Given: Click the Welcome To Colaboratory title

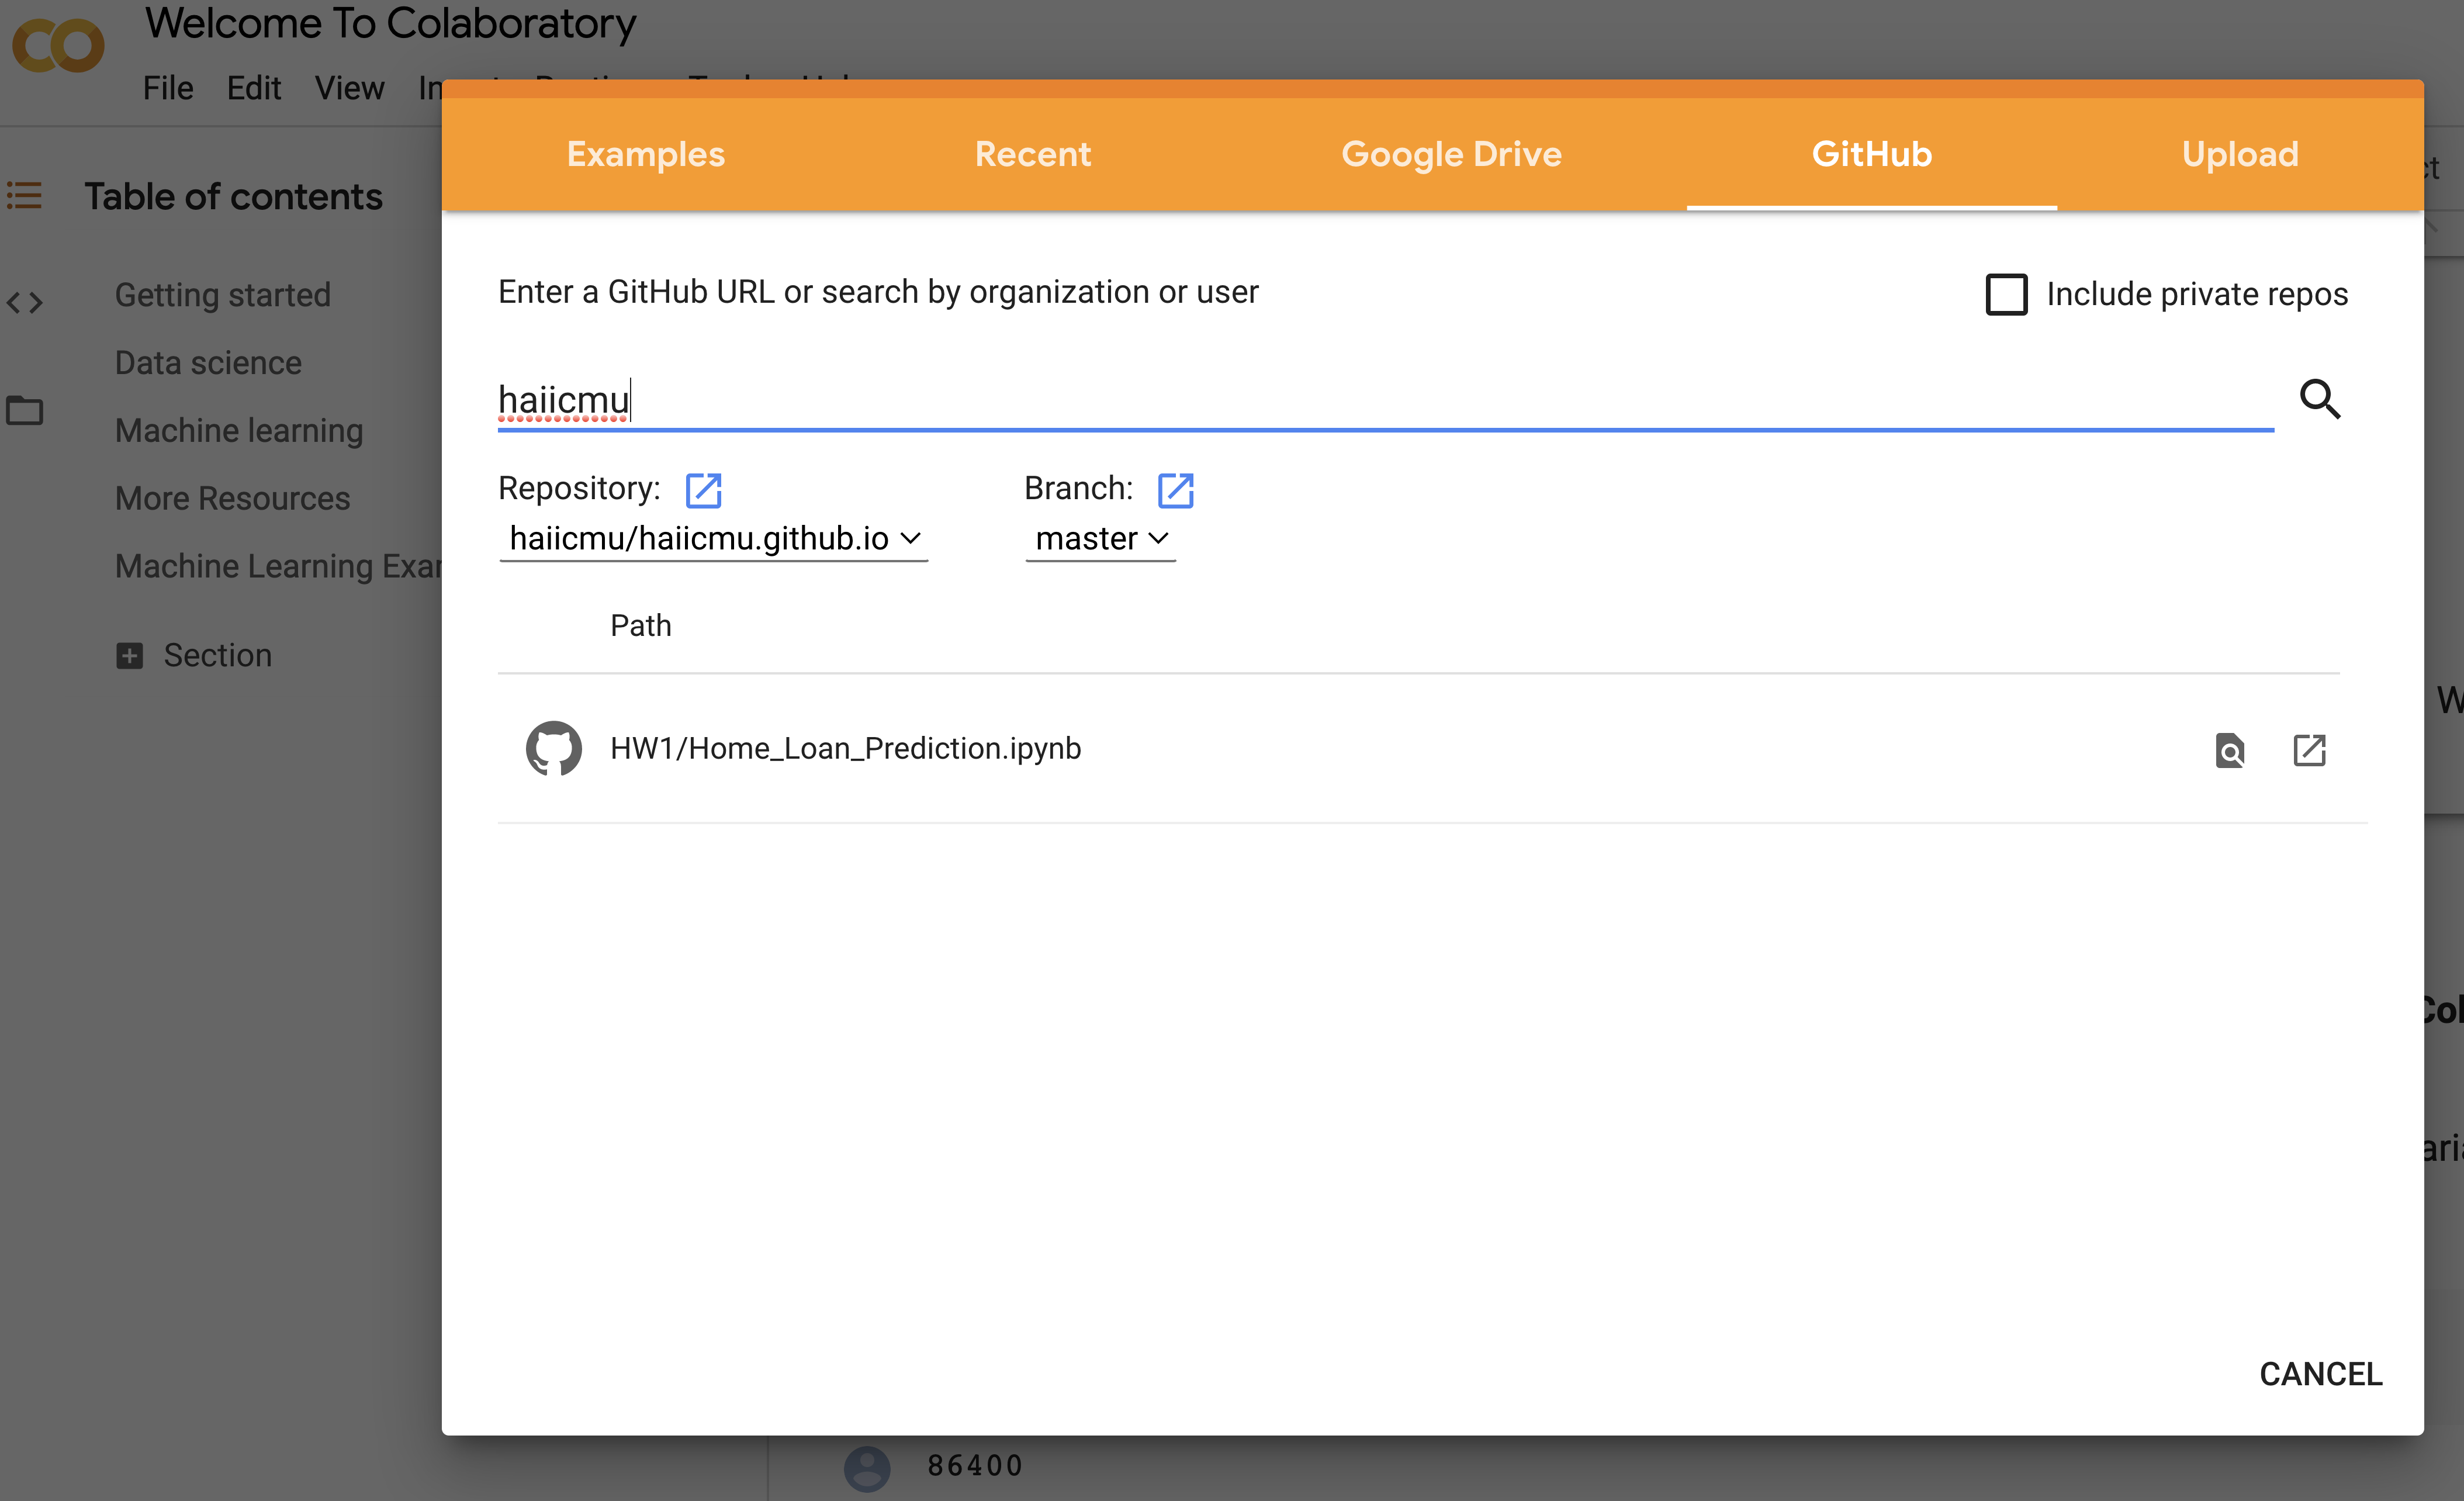Looking at the screenshot, I should (x=390, y=24).
